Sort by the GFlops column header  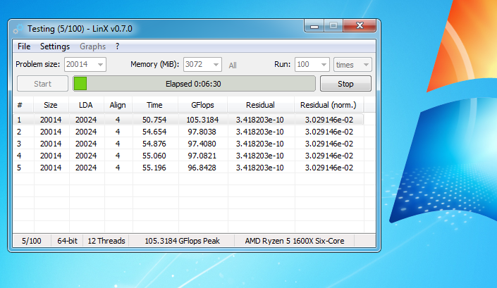[x=203, y=105]
